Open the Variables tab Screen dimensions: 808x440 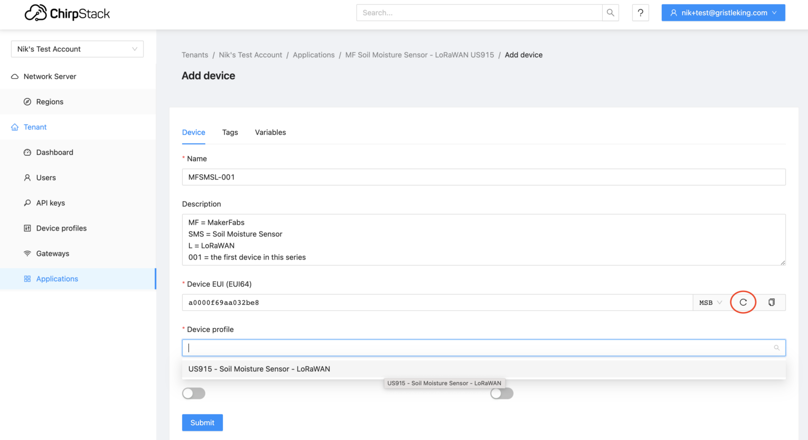pos(270,132)
